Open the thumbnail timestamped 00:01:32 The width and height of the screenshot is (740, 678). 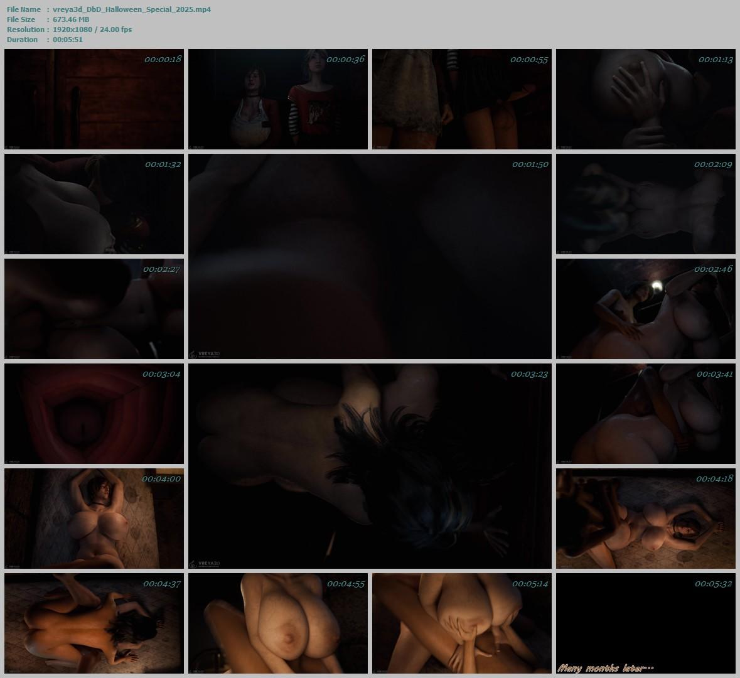pos(94,204)
